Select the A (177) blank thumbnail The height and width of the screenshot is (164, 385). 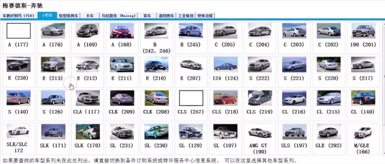(x=19, y=31)
